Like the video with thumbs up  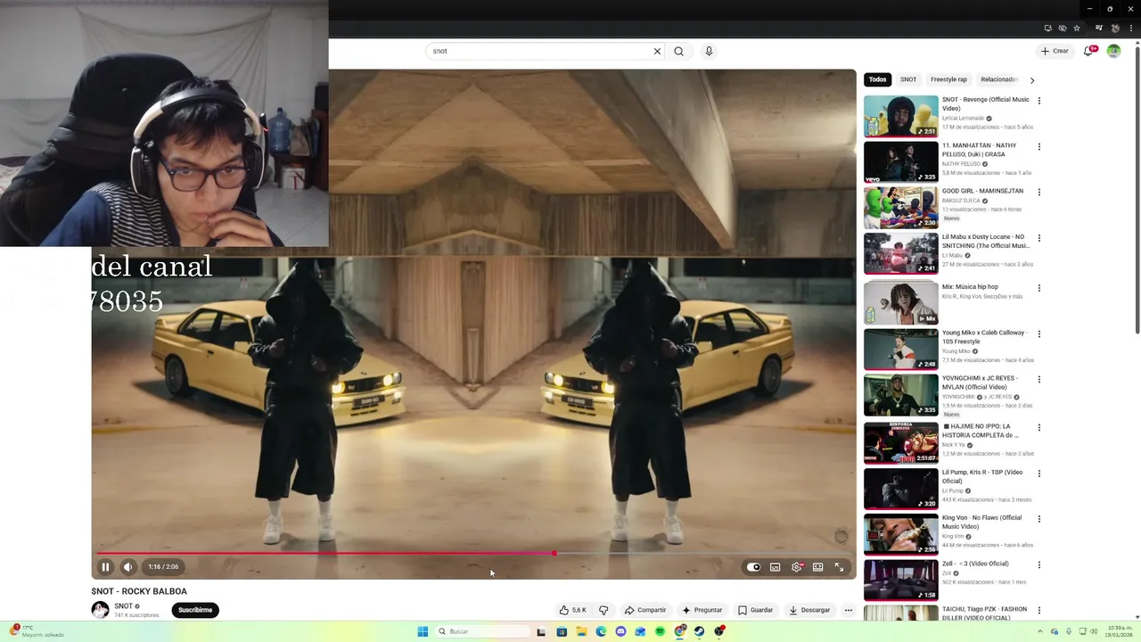572,610
